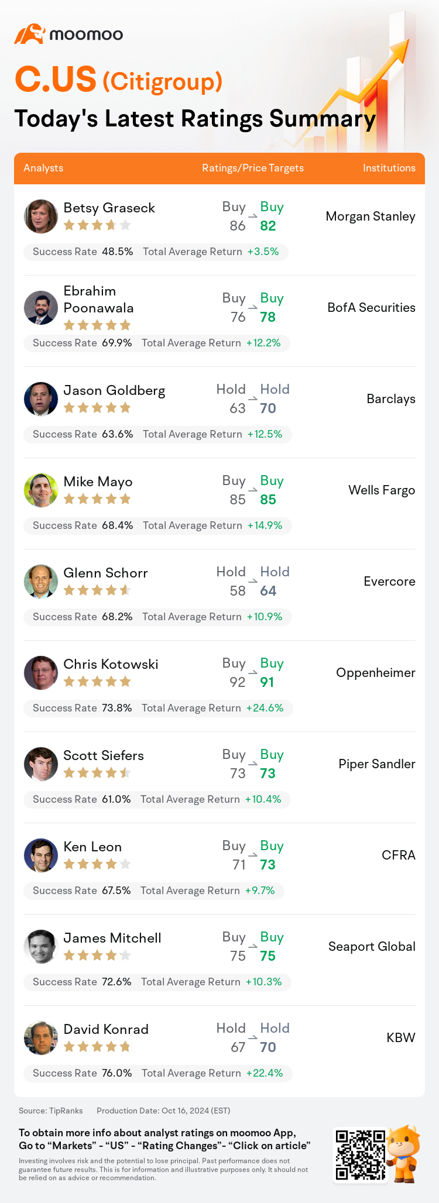Click Scott Siefers' Total Average Return badge
This screenshot has width=439, height=1203.
click(x=211, y=799)
